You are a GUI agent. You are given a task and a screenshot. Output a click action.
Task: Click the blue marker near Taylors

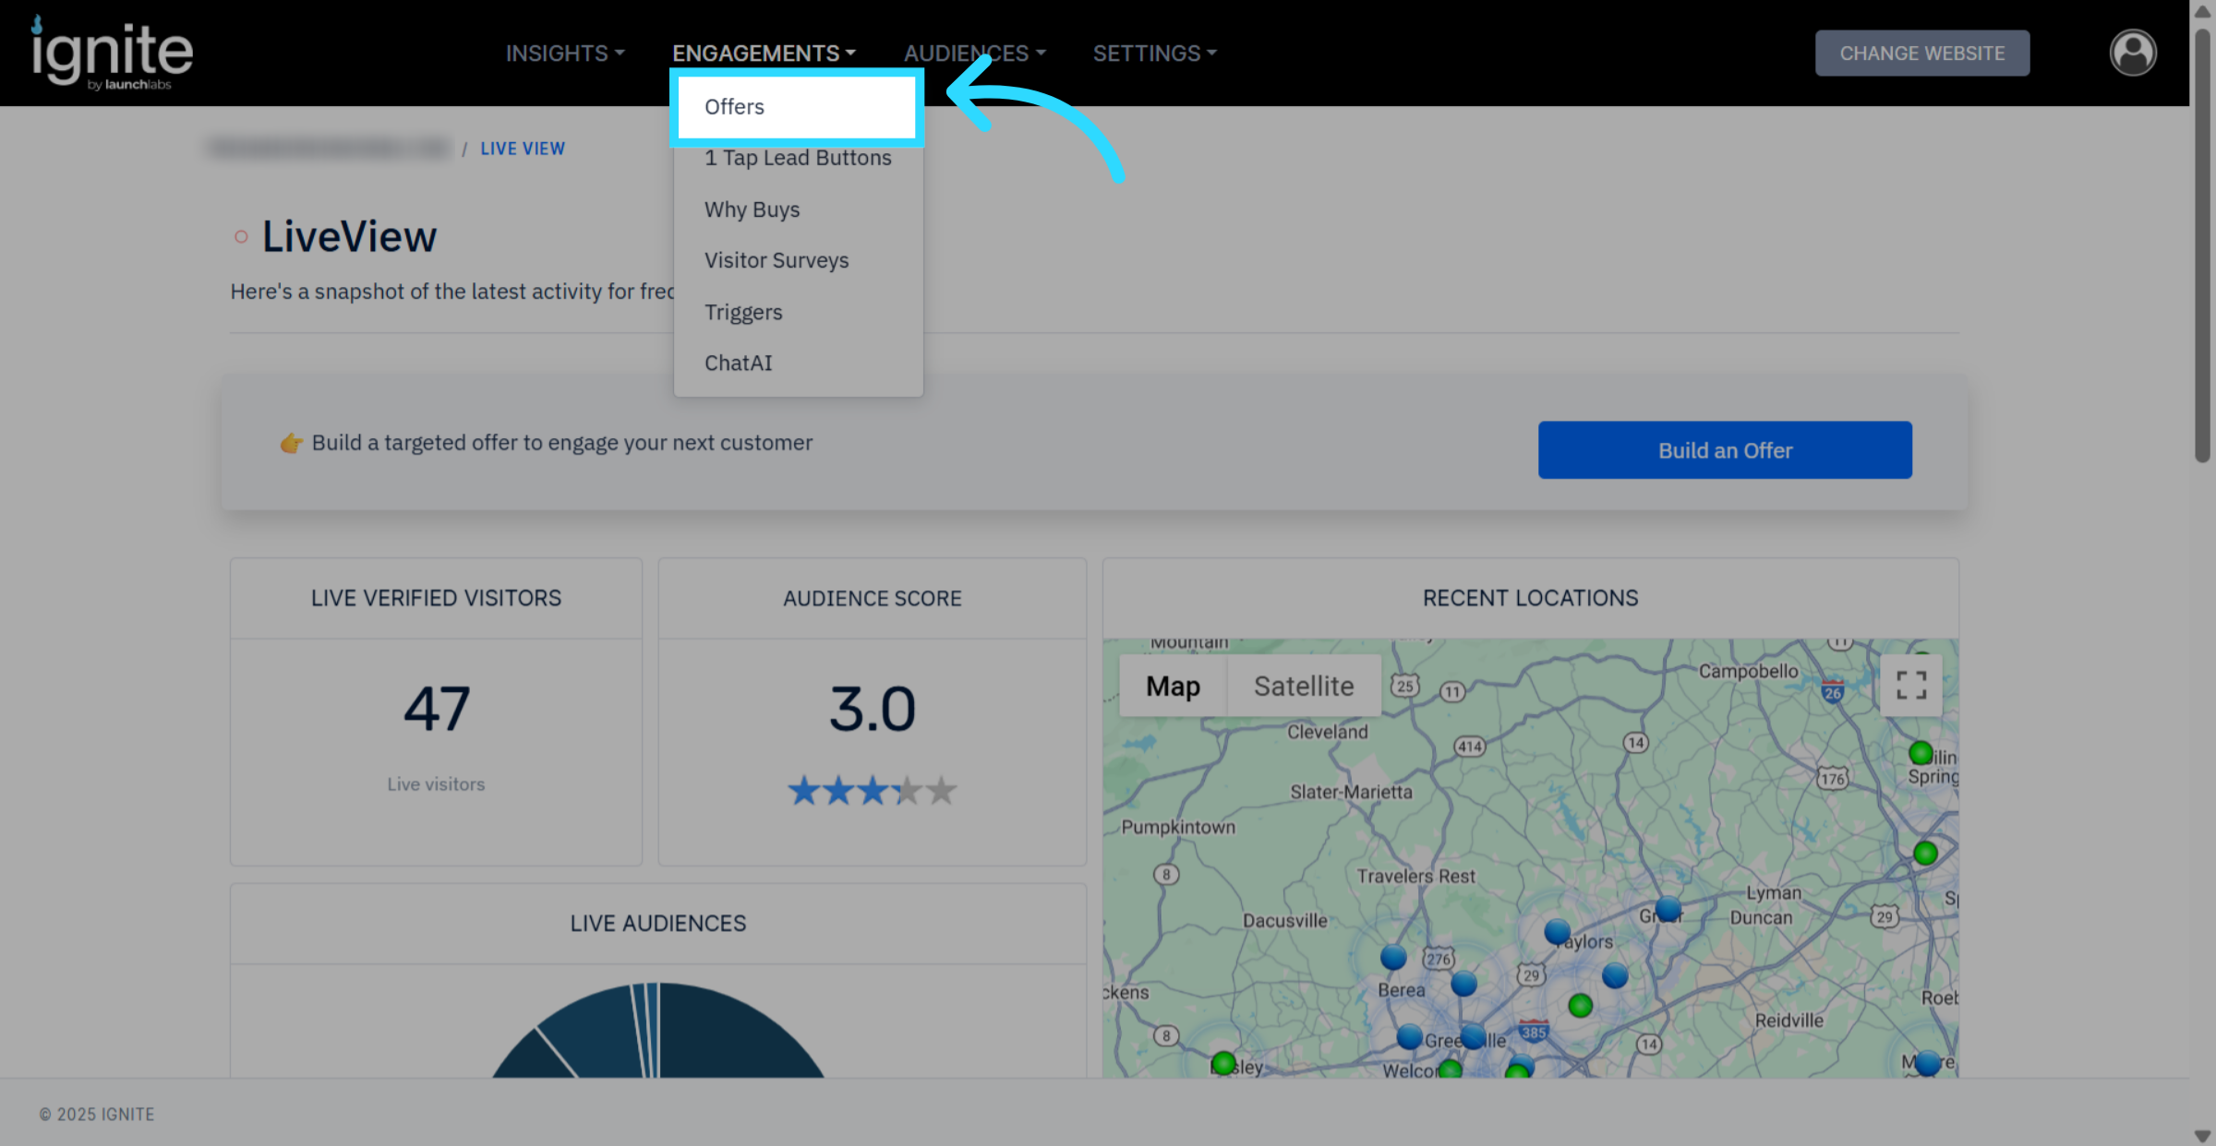[1558, 931]
